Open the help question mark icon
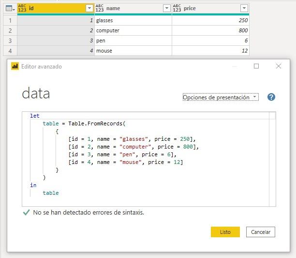 point(271,97)
